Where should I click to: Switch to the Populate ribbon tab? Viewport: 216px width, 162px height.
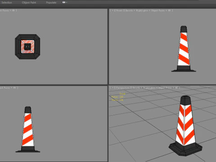tap(51, 3)
